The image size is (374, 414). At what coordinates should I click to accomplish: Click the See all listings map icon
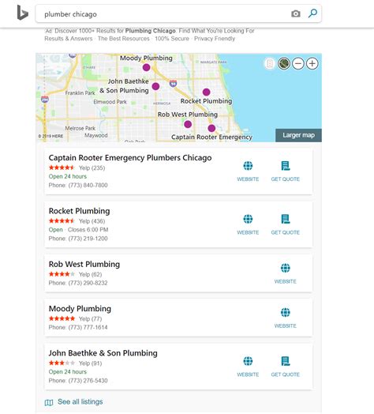point(49,403)
